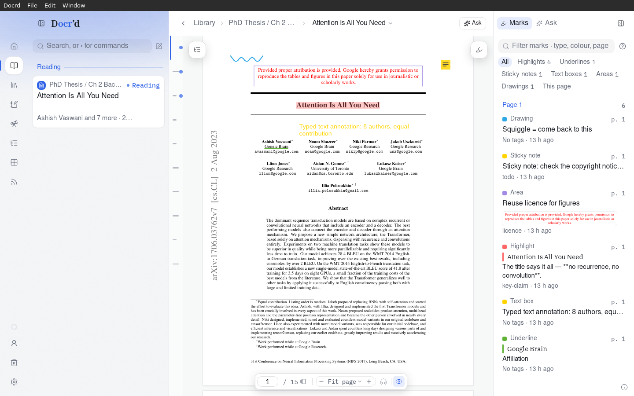Open the outline list icon in the left sidebar

coord(14,143)
